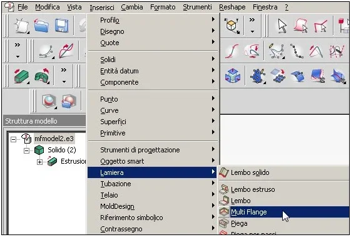Select mfmodel2.e3 in model tree
Image resolution: width=351 pixels, height=237 pixels.
click(x=54, y=139)
